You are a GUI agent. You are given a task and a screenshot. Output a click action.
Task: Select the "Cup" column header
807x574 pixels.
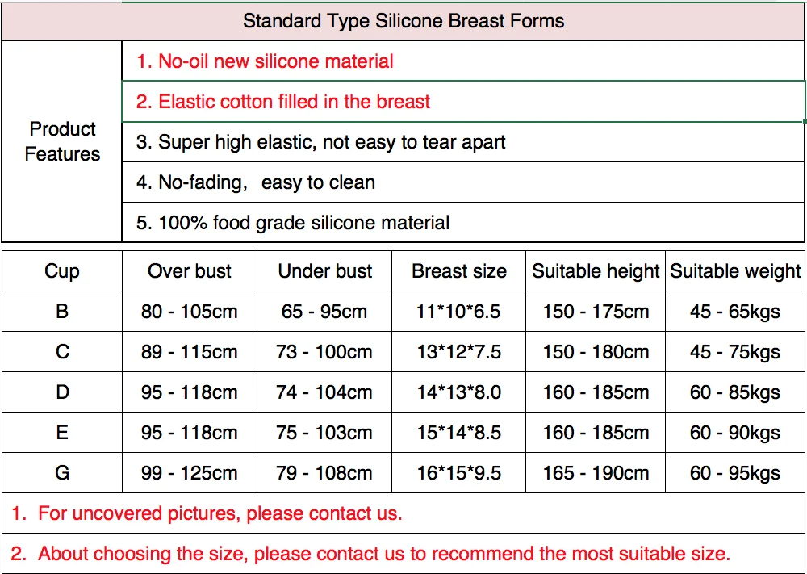pos(62,271)
